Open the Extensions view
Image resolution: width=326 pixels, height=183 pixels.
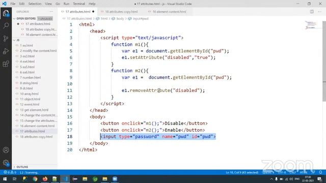click(6, 64)
